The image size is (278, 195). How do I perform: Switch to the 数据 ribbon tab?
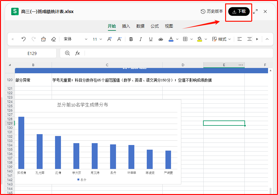tap(140, 26)
